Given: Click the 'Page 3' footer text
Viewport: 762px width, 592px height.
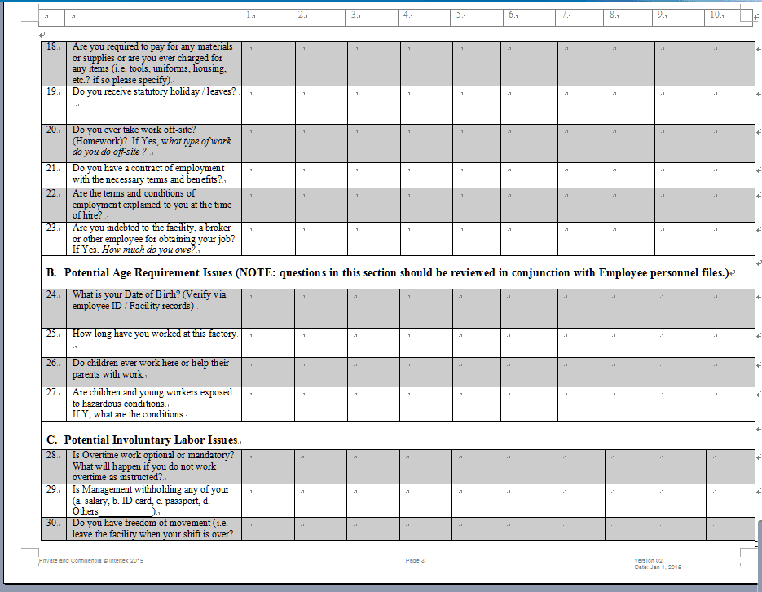Looking at the screenshot, I should [415, 561].
